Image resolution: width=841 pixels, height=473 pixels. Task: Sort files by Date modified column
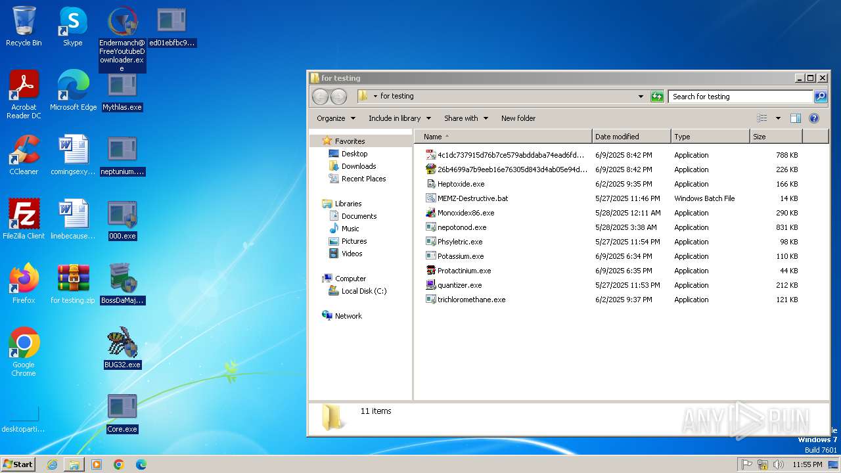pyautogui.click(x=631, y=137)
